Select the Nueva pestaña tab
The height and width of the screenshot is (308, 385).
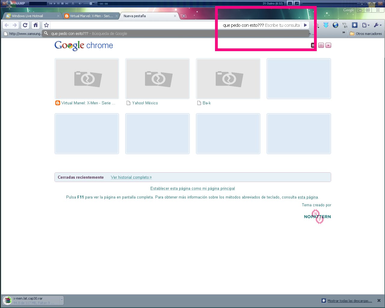[149, 16]
